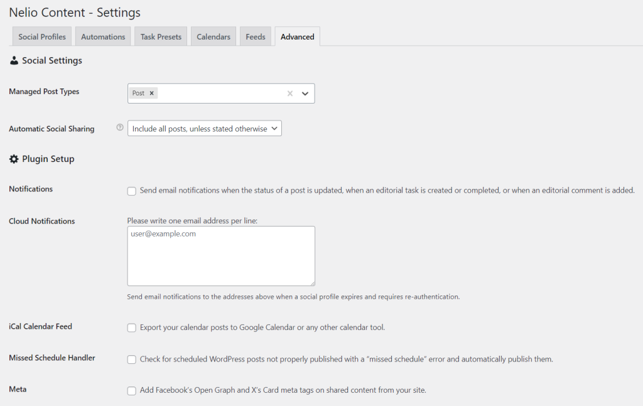Select the Advanced tab
Screen dimensions: 643x406
(x=297, y=36)
